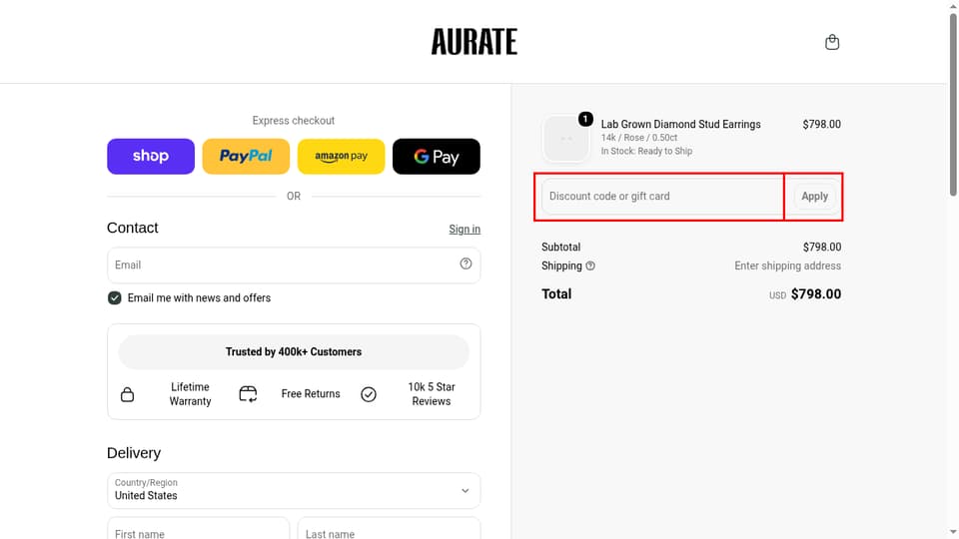Click the Trusted by 400k+ Customers banner
The width and height of the screenshot is (959, 539).
[294, 352]
